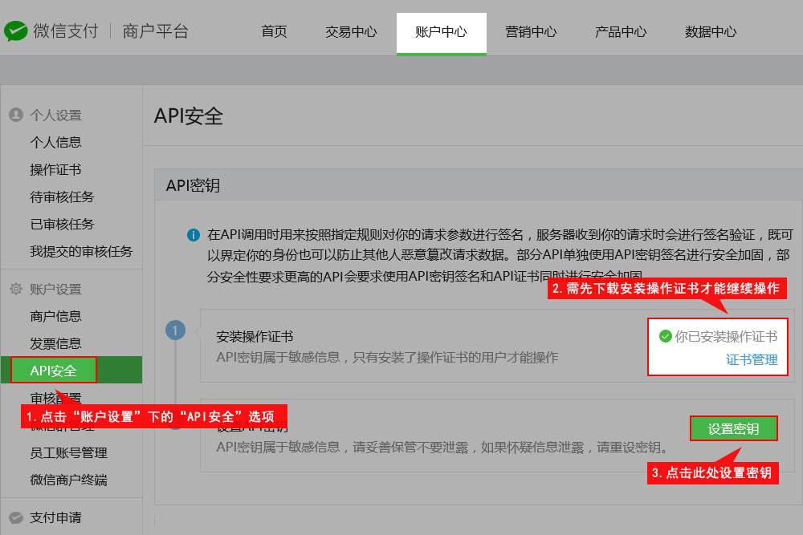The width and height of the screenshot is (803, 535).
Task: Click the 设置密钥 button
Action: [734, 428]
